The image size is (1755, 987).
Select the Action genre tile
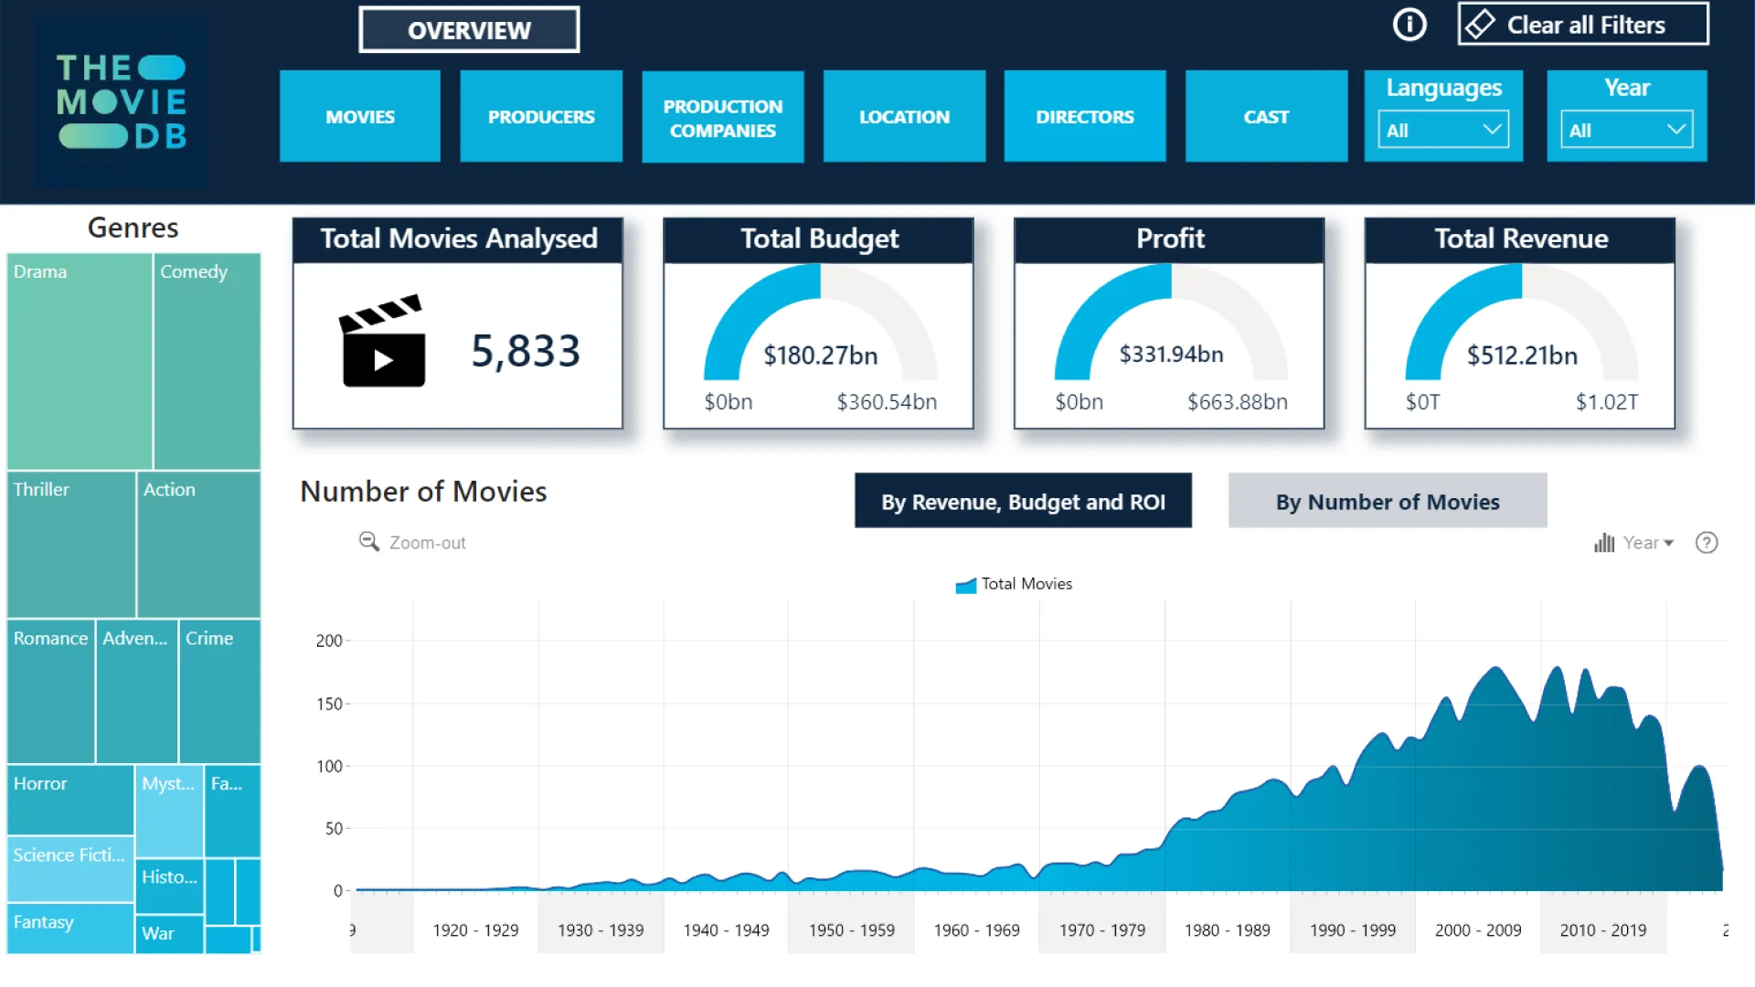[x=198, y=545]
